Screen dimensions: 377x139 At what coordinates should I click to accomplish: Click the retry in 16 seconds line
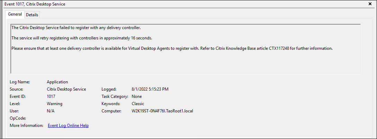tap(82, 38)
